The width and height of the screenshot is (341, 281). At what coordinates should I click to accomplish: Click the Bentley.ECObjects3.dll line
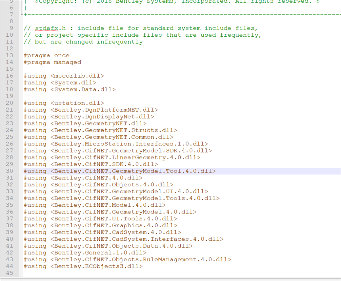(x=83, y=266)
